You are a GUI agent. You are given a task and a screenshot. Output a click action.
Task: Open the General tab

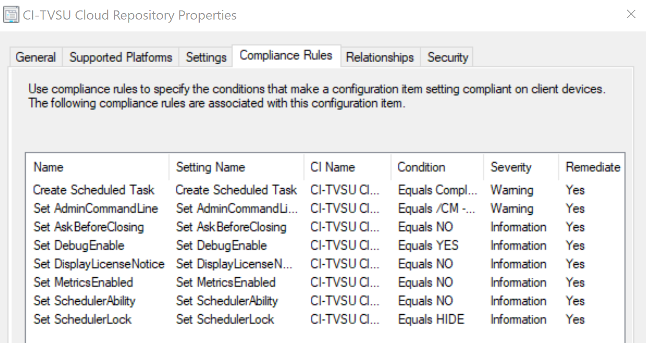pyautogui.click(x=36, y=57)
